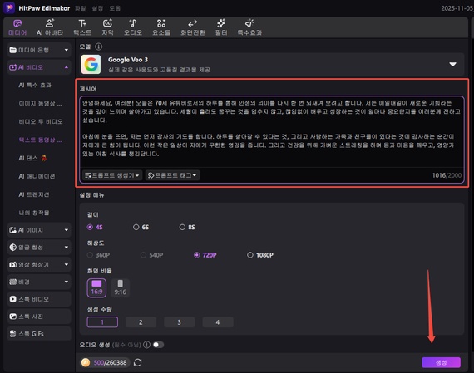Open the 자막 subtitles tab
This screenshot has height=373, width=474.
pos(107,27)
